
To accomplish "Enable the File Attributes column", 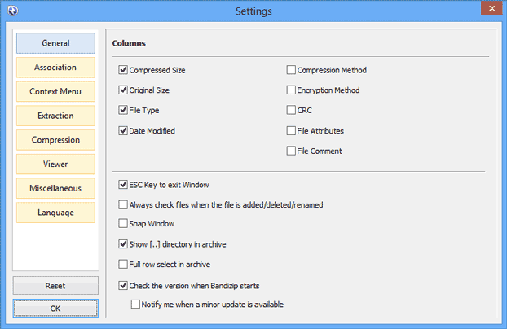I will pyautogui.click(x=291, y=131).
